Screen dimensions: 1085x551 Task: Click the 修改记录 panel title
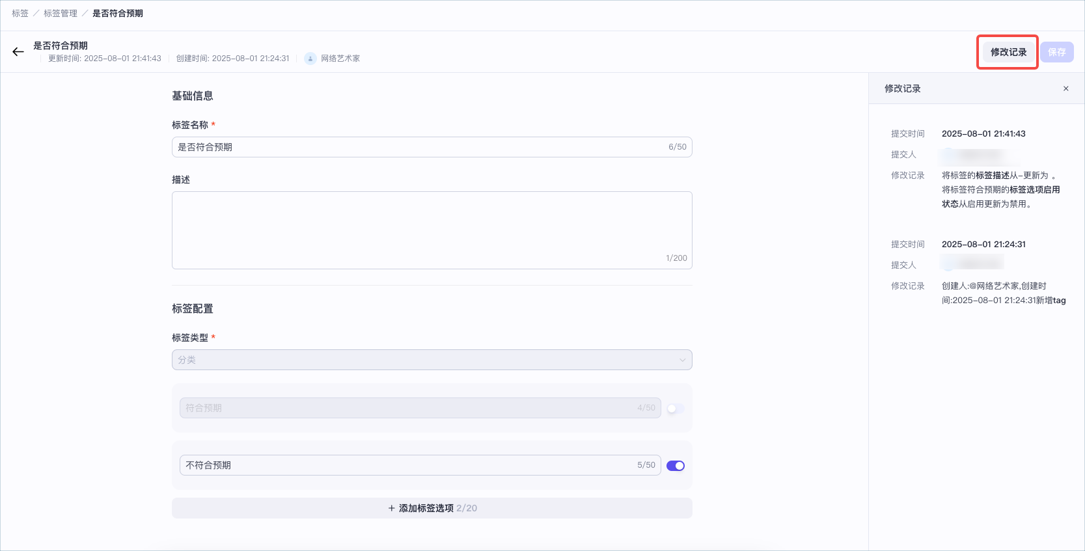pos(903,88)
